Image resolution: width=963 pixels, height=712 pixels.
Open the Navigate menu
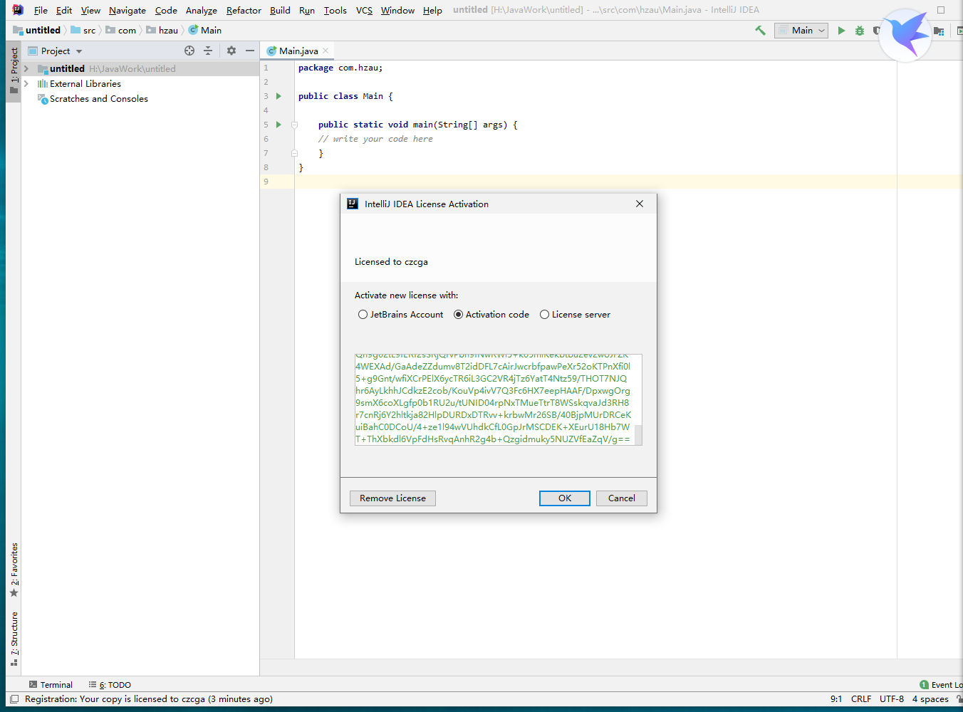[x=127, y=10]
